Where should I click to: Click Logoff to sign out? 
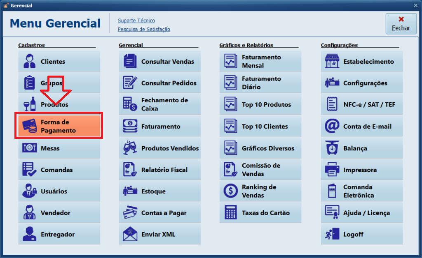pos(361,234)
